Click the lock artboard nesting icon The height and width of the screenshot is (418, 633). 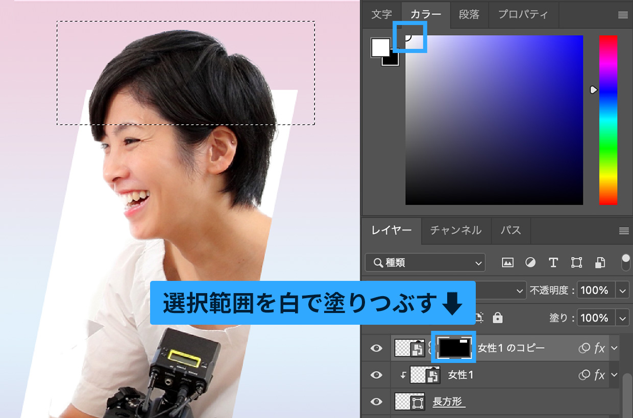pyautogui.click(x=479, y=318)
